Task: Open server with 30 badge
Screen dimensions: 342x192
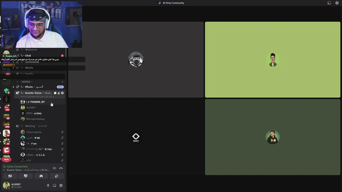Action: pos(6,116)
